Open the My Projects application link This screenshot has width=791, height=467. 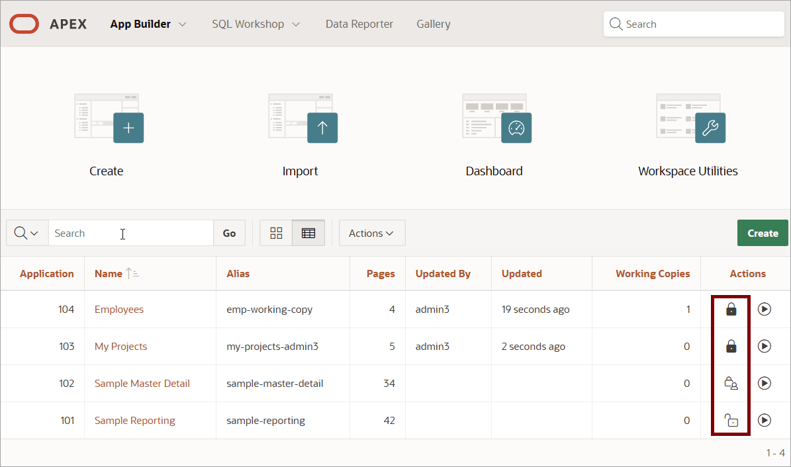(120, 347)
